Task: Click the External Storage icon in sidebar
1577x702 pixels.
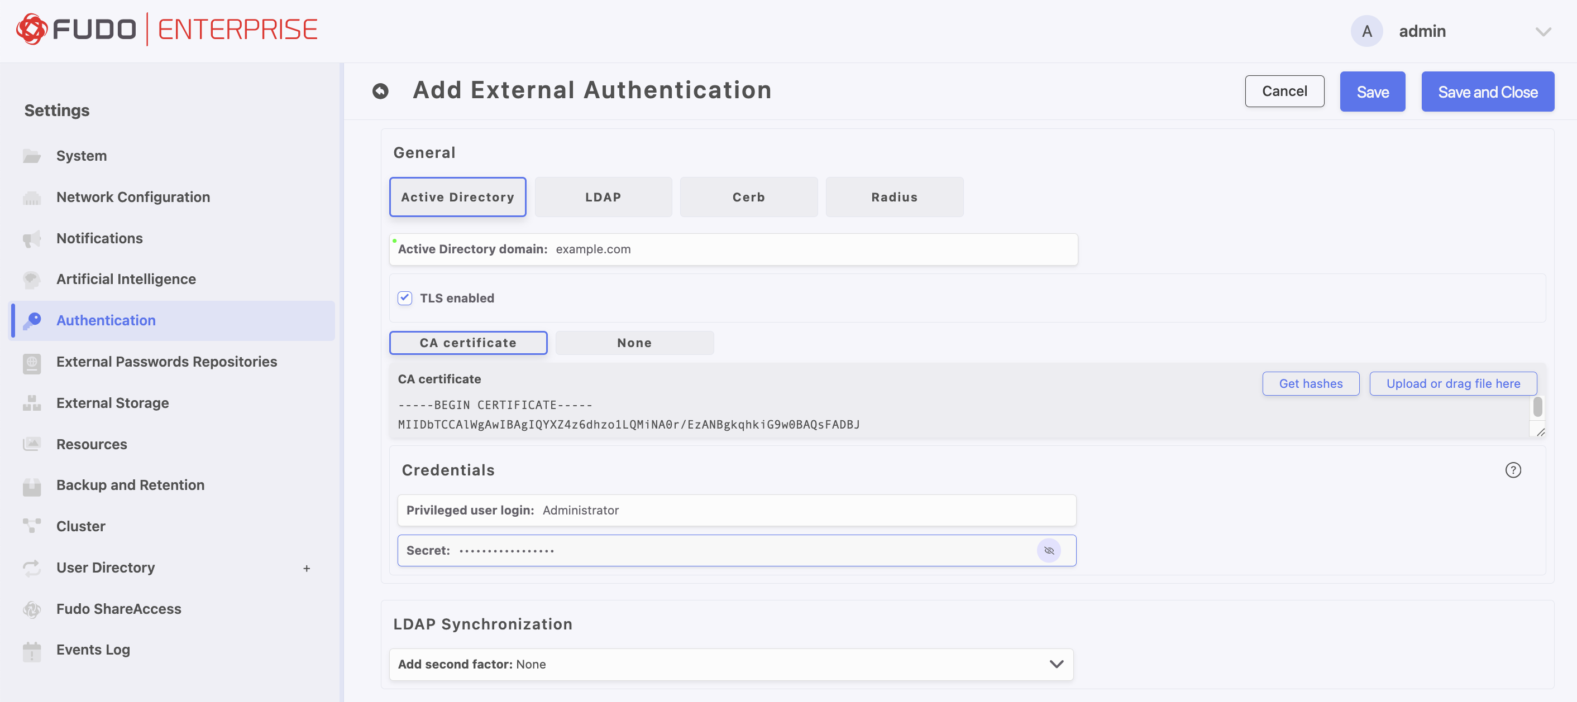Action: point(32,403)
